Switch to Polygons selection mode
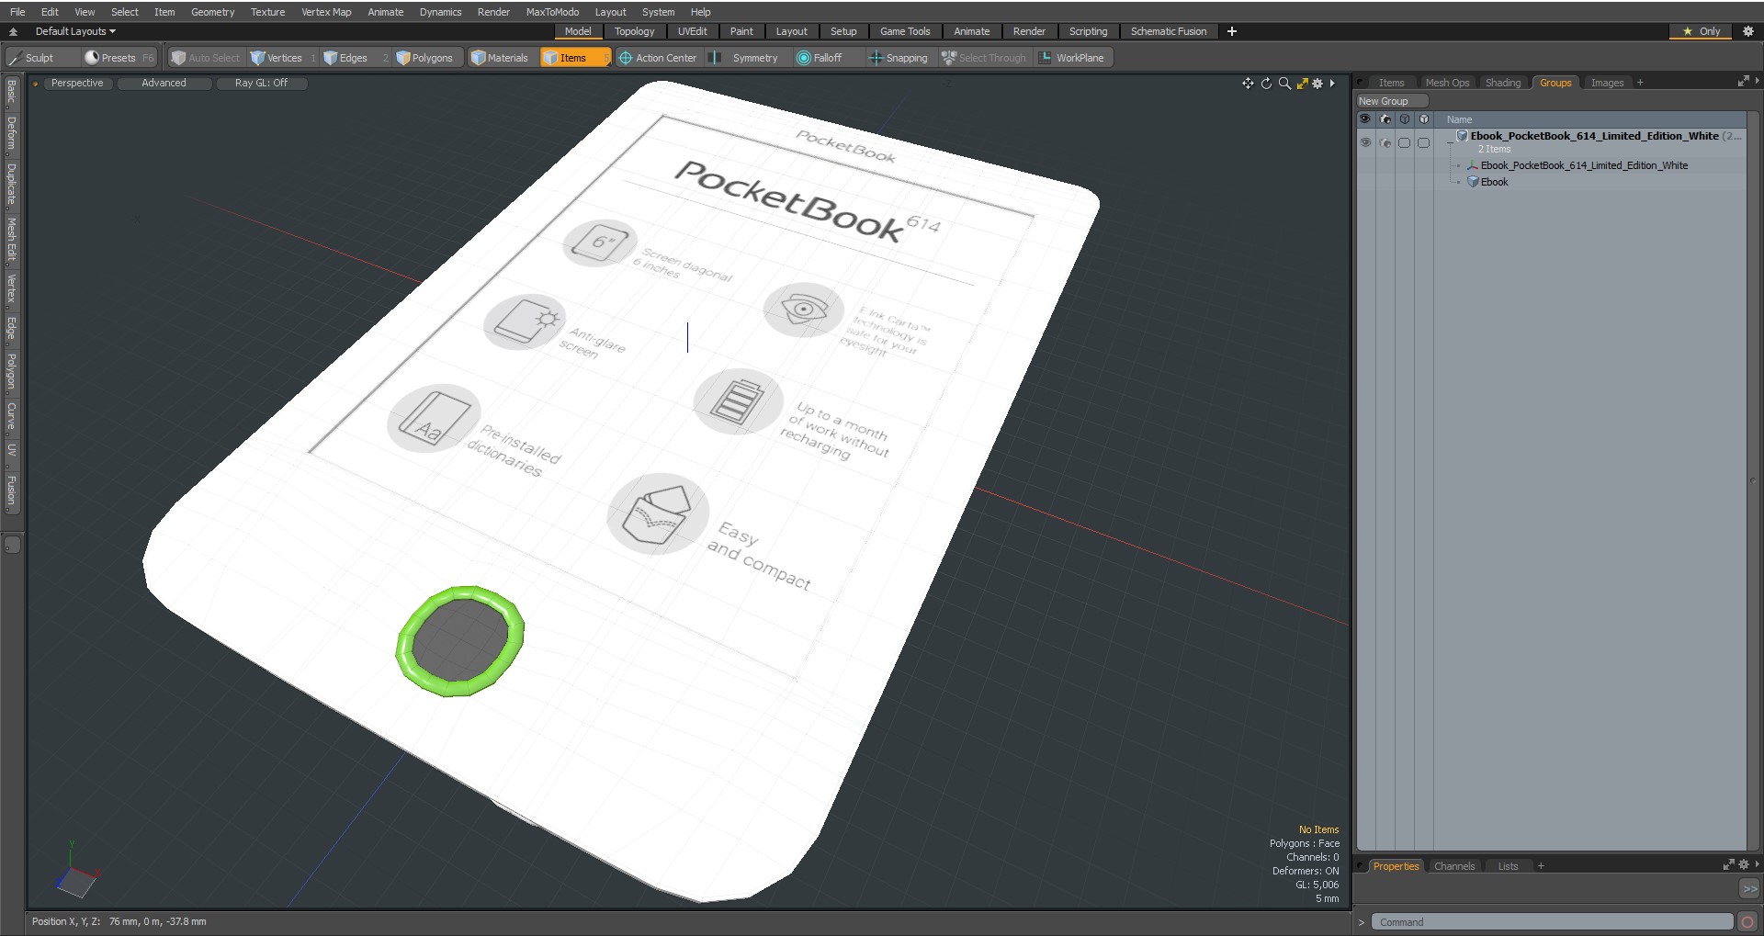1764x936 pixels. pyautogui.click(x=426, y=58)
